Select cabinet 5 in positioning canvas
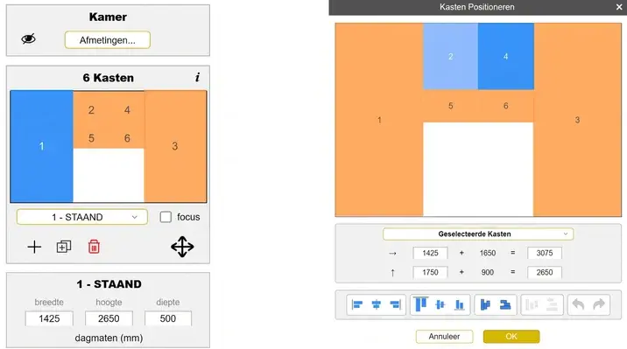This screenshot has height=349, width=627. tap(451, 106)
